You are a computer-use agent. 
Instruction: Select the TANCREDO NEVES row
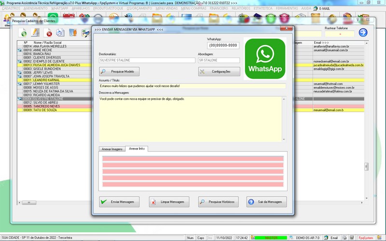tap(54, 107)
